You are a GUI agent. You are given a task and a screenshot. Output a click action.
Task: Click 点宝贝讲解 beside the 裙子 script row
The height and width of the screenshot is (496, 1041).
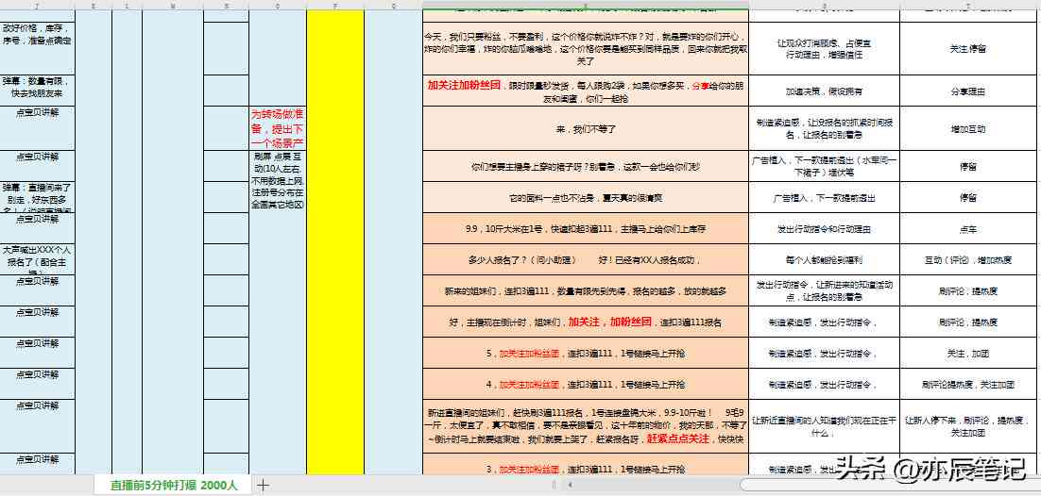[x=37, y=167]
